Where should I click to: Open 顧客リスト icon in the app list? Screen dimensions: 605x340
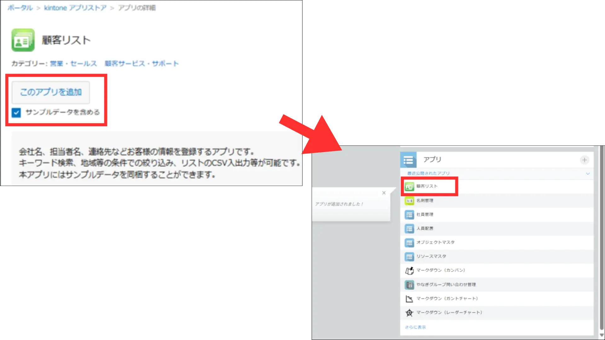pyautogui.click(x=409, y=186)
